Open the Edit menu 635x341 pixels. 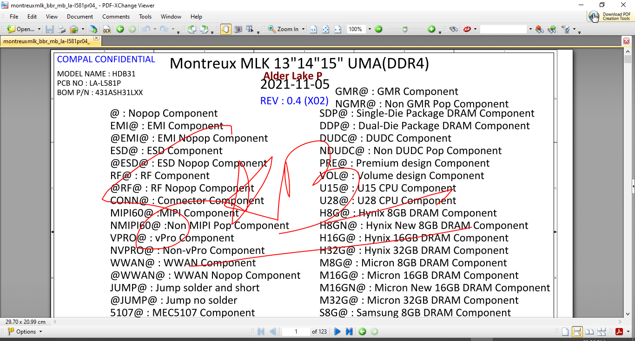click(32, 17)
